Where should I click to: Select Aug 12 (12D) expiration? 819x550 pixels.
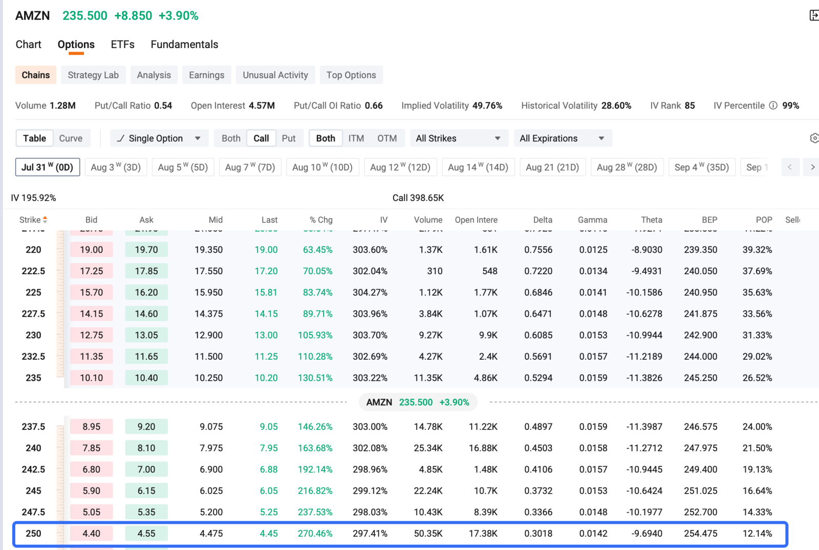(x=400, y=167)
